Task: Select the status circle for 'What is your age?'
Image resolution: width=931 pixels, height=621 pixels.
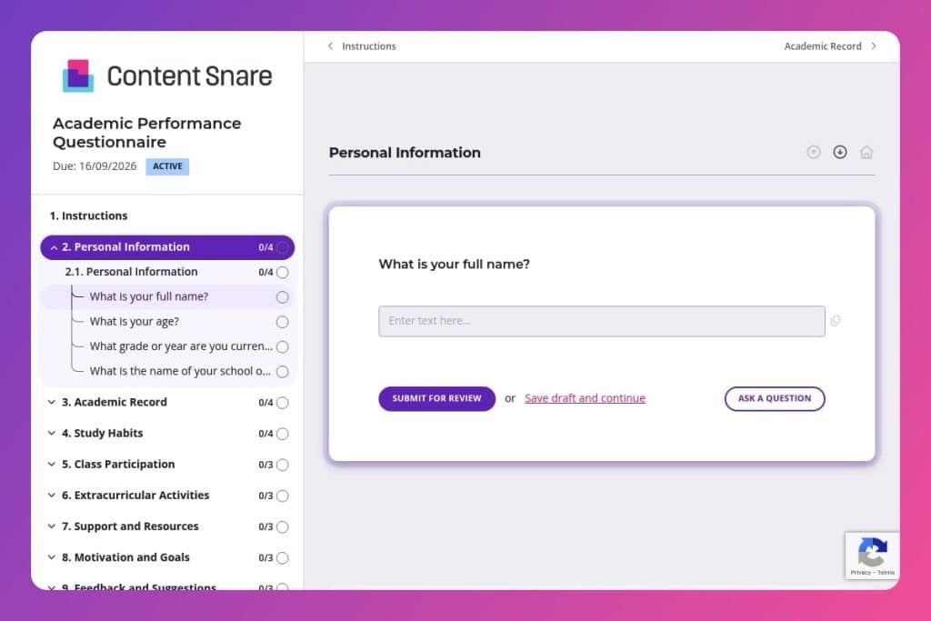Action: pos(282,322)
